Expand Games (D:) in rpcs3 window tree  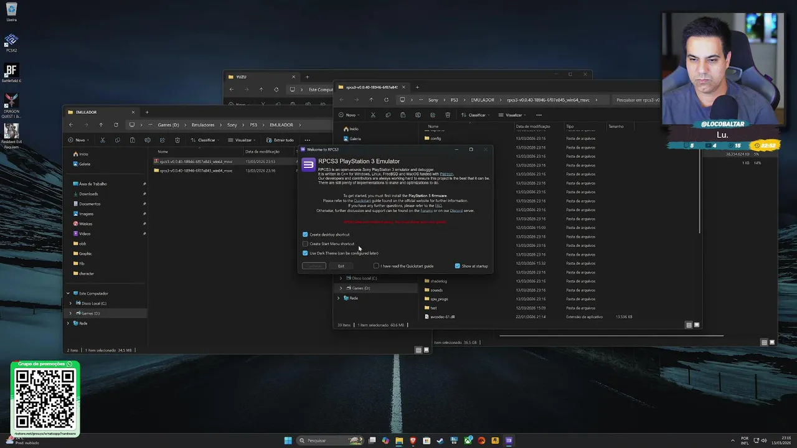pos(341,289)
